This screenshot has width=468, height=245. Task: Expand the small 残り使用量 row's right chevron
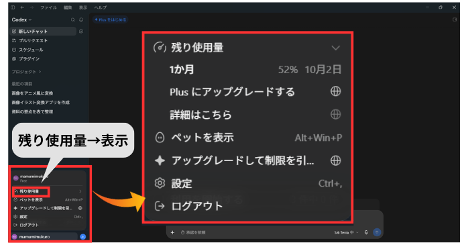pos(80,191)
